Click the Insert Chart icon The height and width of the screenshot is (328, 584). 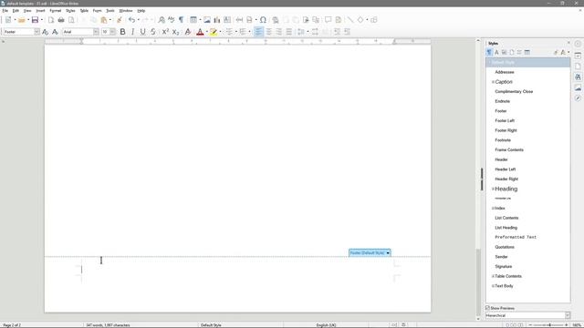pyautogui.click(x=217, y=20)
